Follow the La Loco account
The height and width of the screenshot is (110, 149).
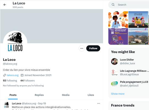(93, 48)
